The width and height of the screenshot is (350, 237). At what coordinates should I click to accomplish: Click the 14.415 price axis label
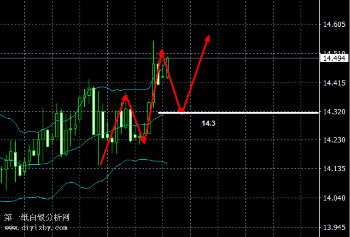click(x=333, y=83)
